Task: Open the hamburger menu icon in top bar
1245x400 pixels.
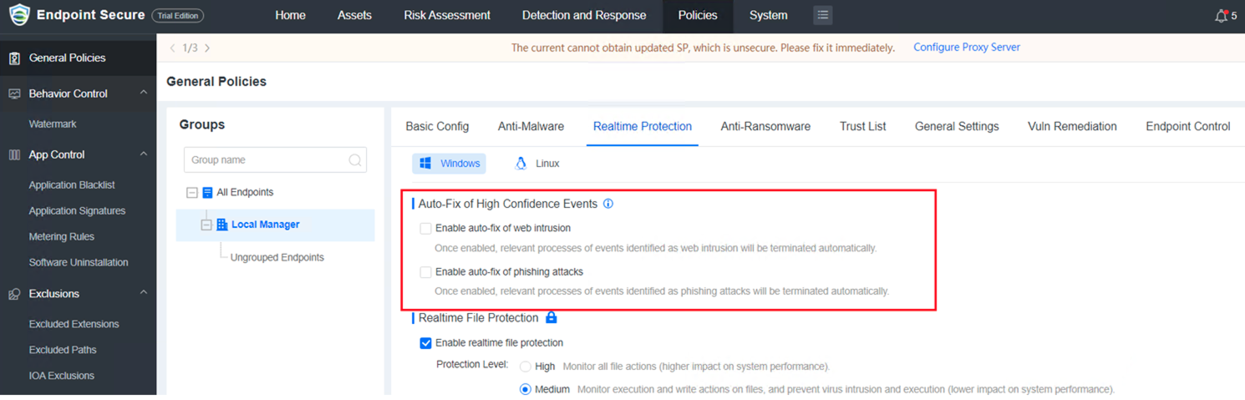Action: tap(823, 15)
